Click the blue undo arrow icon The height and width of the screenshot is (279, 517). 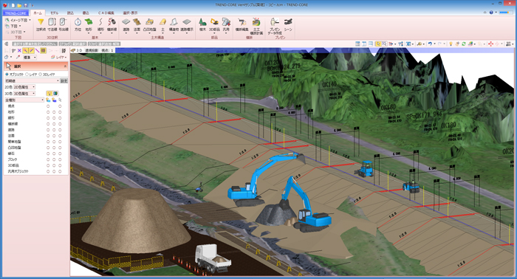point(430,44)
